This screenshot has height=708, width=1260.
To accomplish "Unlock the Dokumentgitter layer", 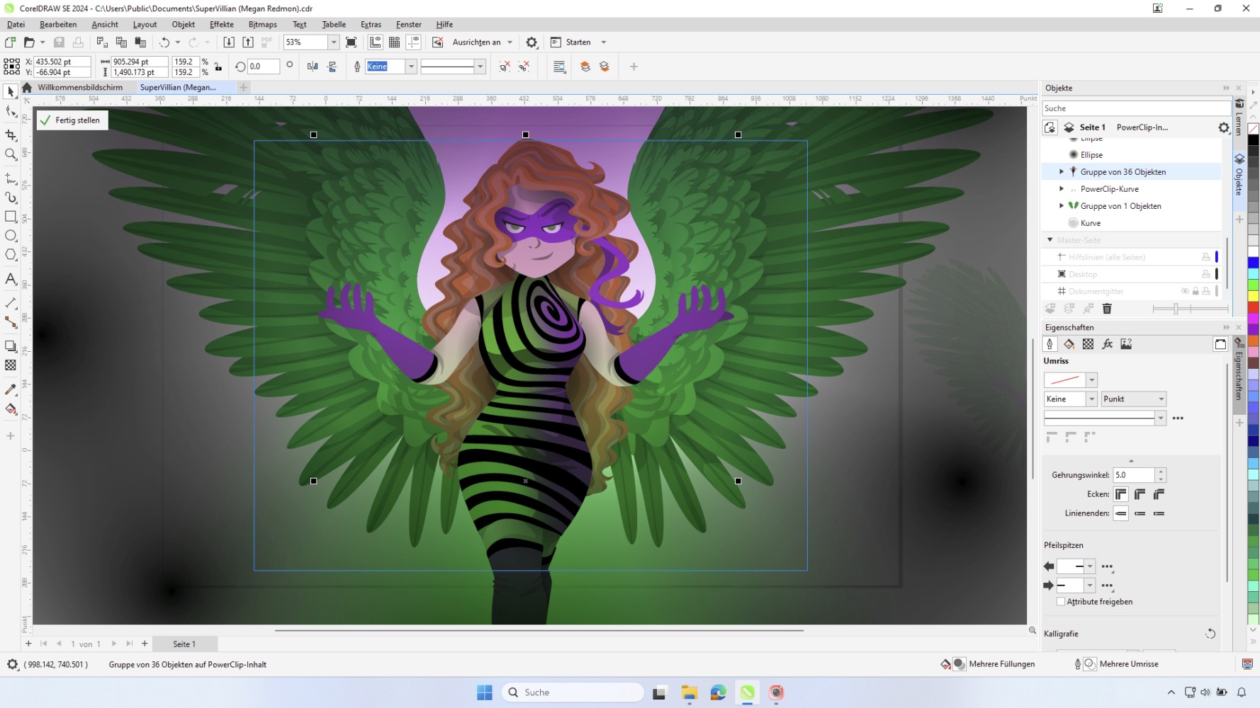I will (x=1196, y=291).
